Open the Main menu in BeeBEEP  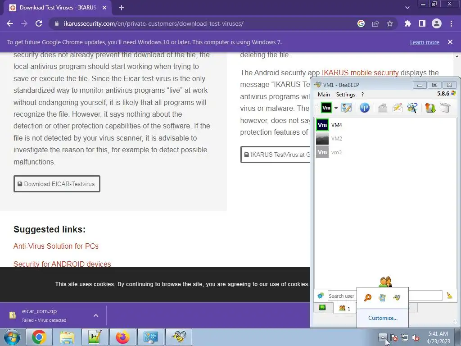tap(324, 95)
